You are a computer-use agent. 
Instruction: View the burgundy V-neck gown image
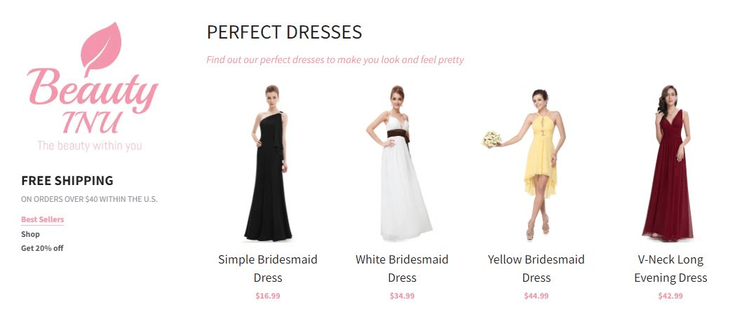(x=669, y=163)
